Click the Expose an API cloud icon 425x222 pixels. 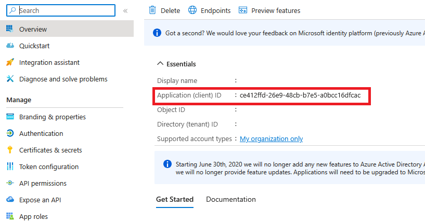coord(10,200)
